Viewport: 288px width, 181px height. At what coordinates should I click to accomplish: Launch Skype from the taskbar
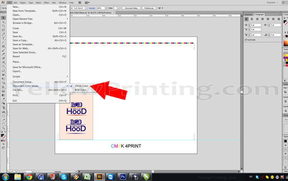pos(63,177)
